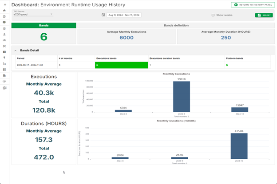Open the single user icon in sidebar

click(4, 34)
